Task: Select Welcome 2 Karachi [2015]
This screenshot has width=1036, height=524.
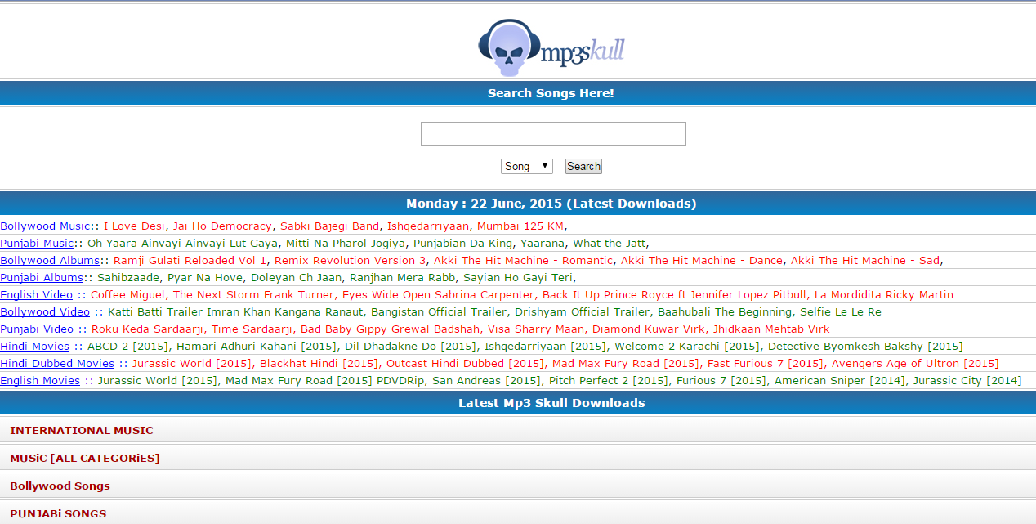Action: (687, 346)
